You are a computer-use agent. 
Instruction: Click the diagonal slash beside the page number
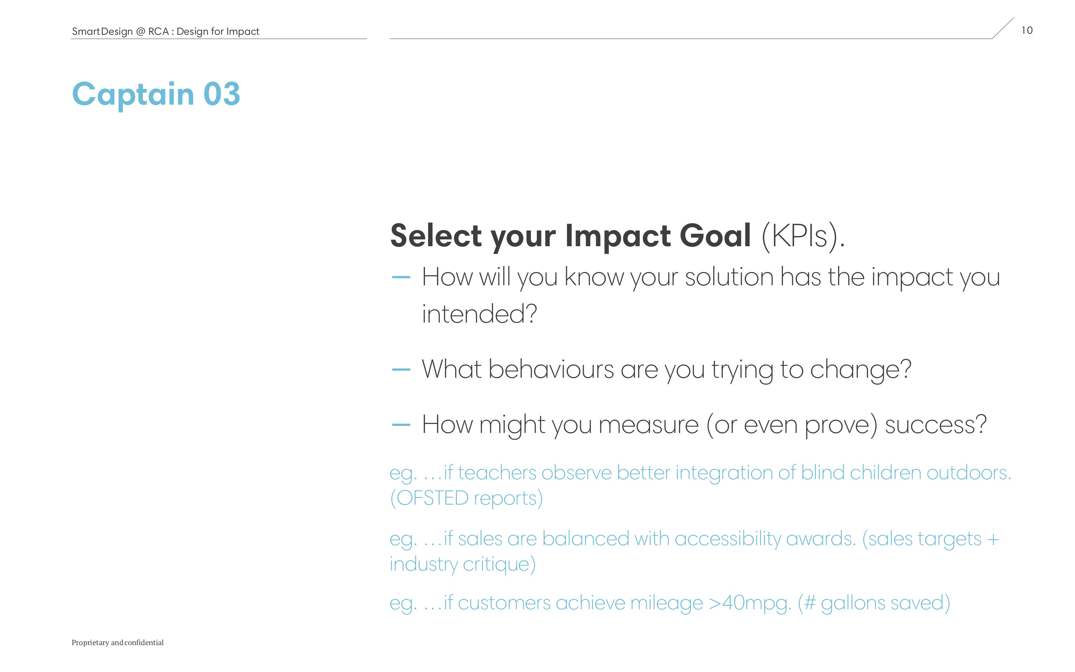coord(1003,28)
